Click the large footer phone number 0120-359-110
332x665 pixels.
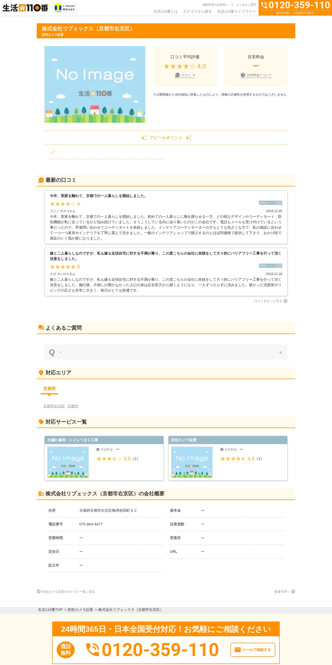point(160,650)
